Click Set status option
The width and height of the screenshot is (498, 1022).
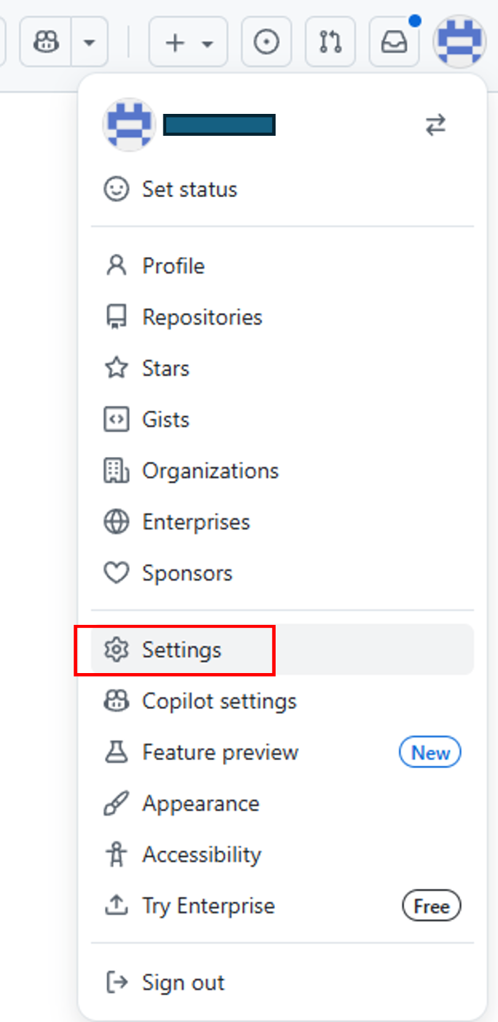(x=190, y=190)
